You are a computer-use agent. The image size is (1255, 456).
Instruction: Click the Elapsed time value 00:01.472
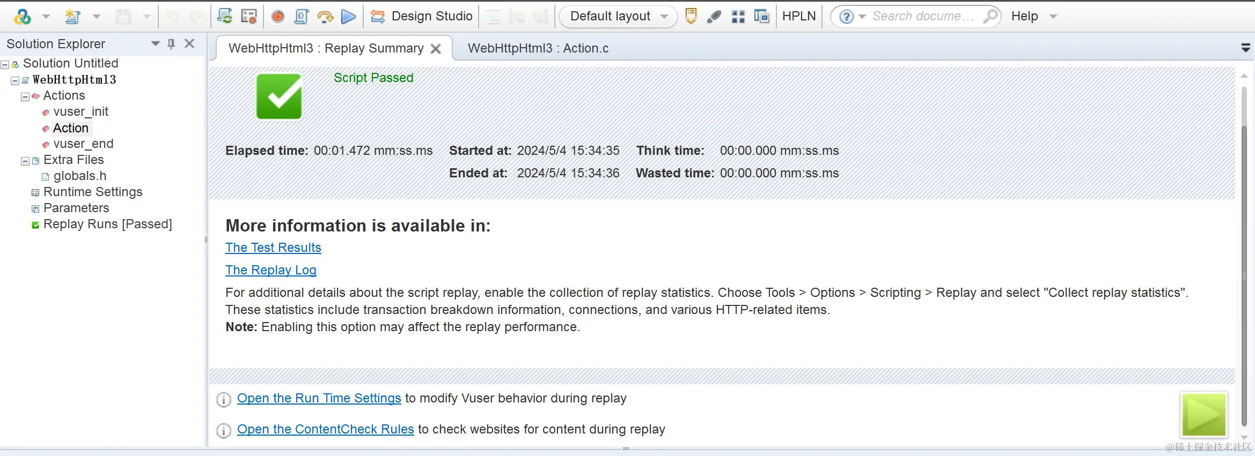coord(342,151)
